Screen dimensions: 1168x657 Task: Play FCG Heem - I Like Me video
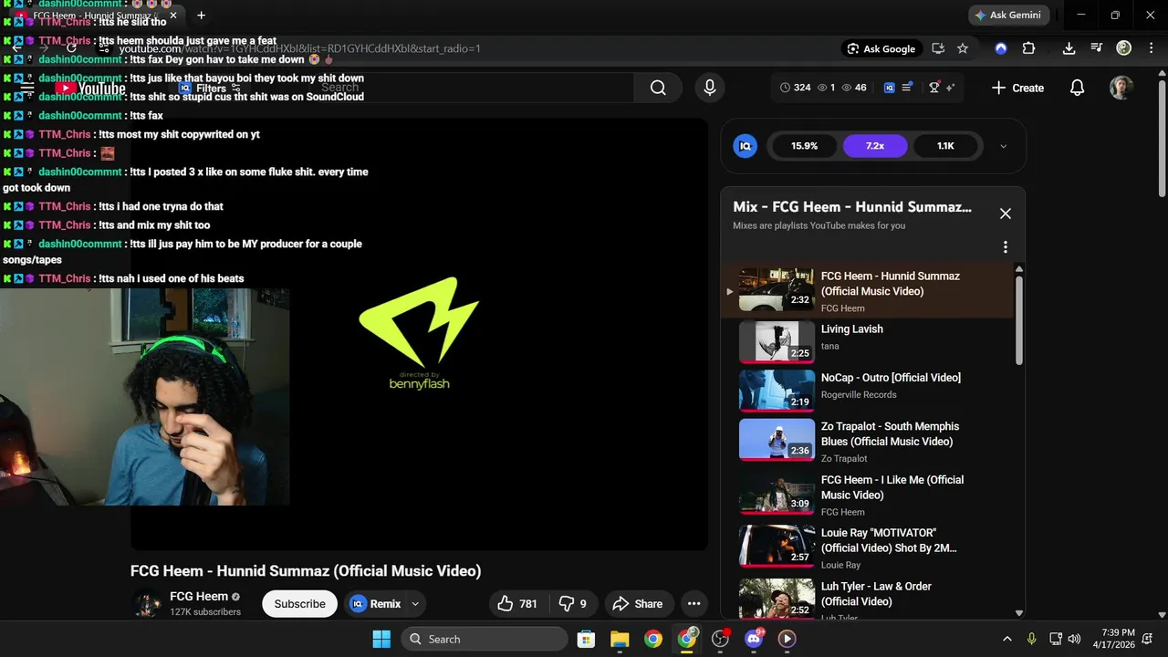click(867, 495)
